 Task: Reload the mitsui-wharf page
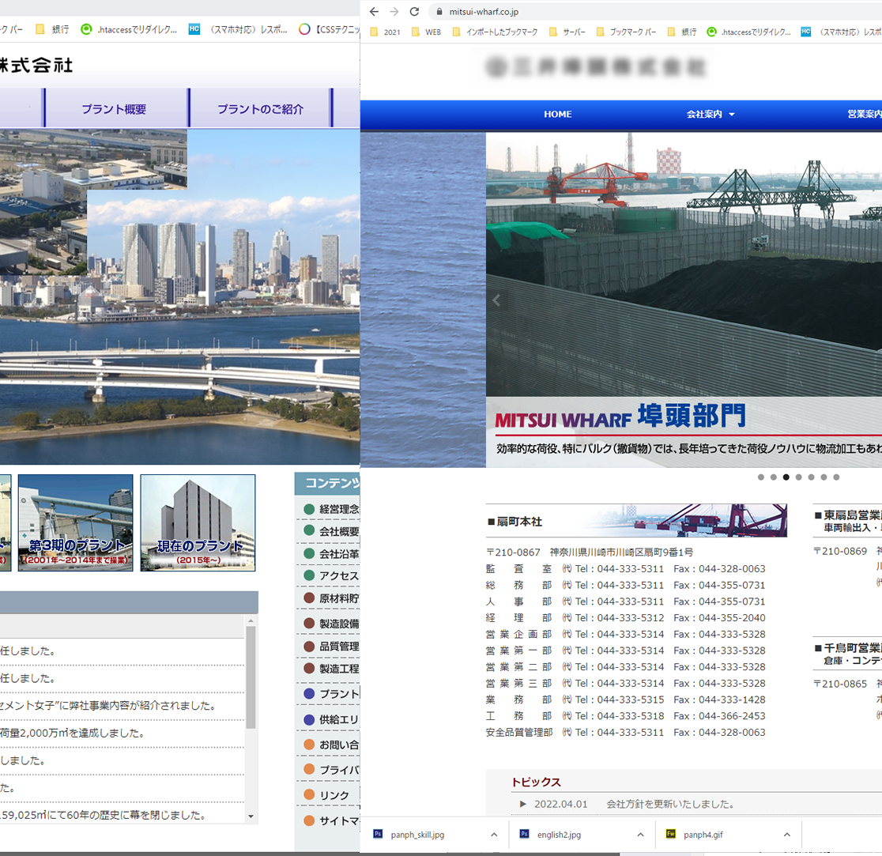click(x=415, y=11)
